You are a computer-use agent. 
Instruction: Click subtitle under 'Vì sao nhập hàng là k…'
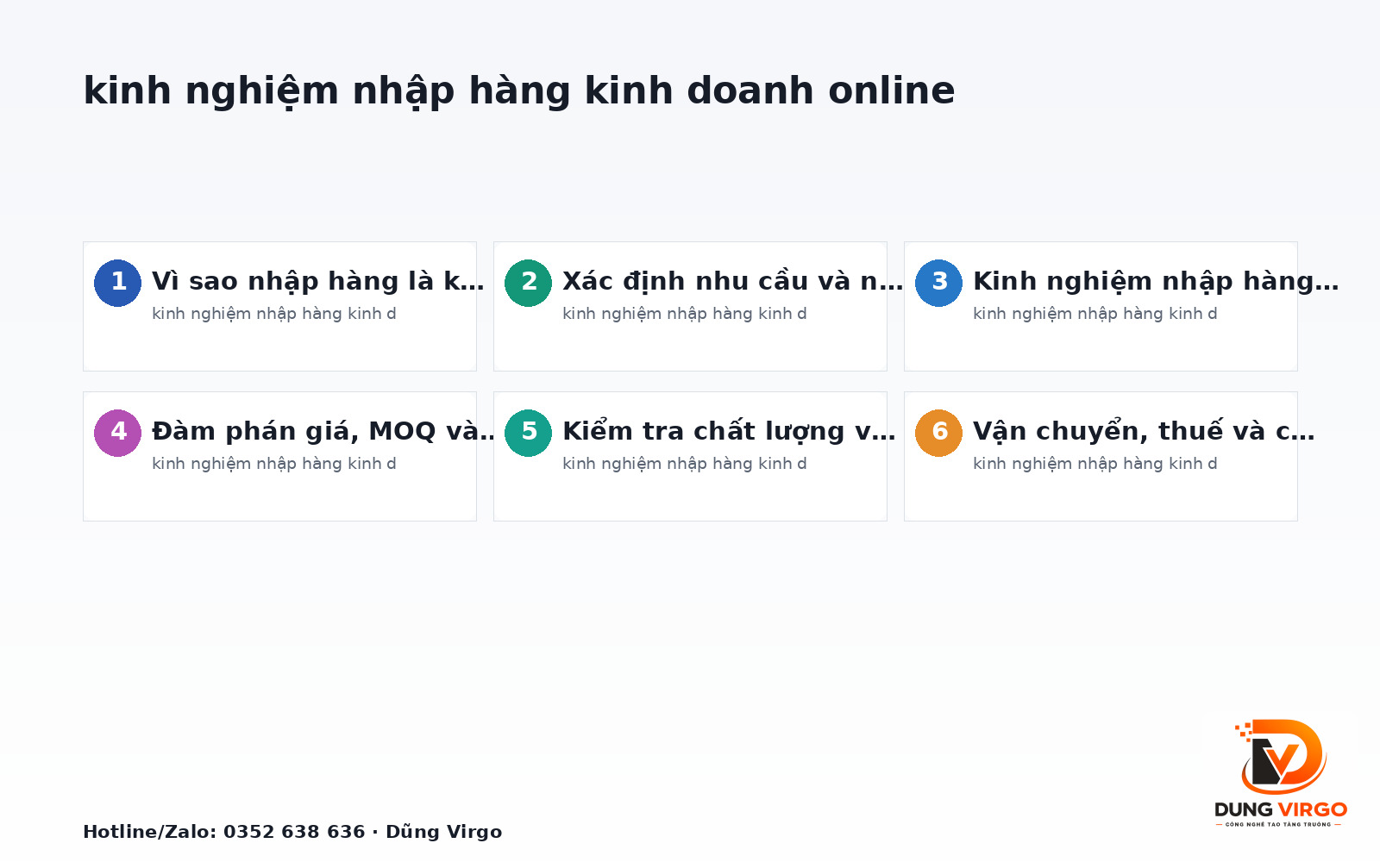(x=274, y=314)
